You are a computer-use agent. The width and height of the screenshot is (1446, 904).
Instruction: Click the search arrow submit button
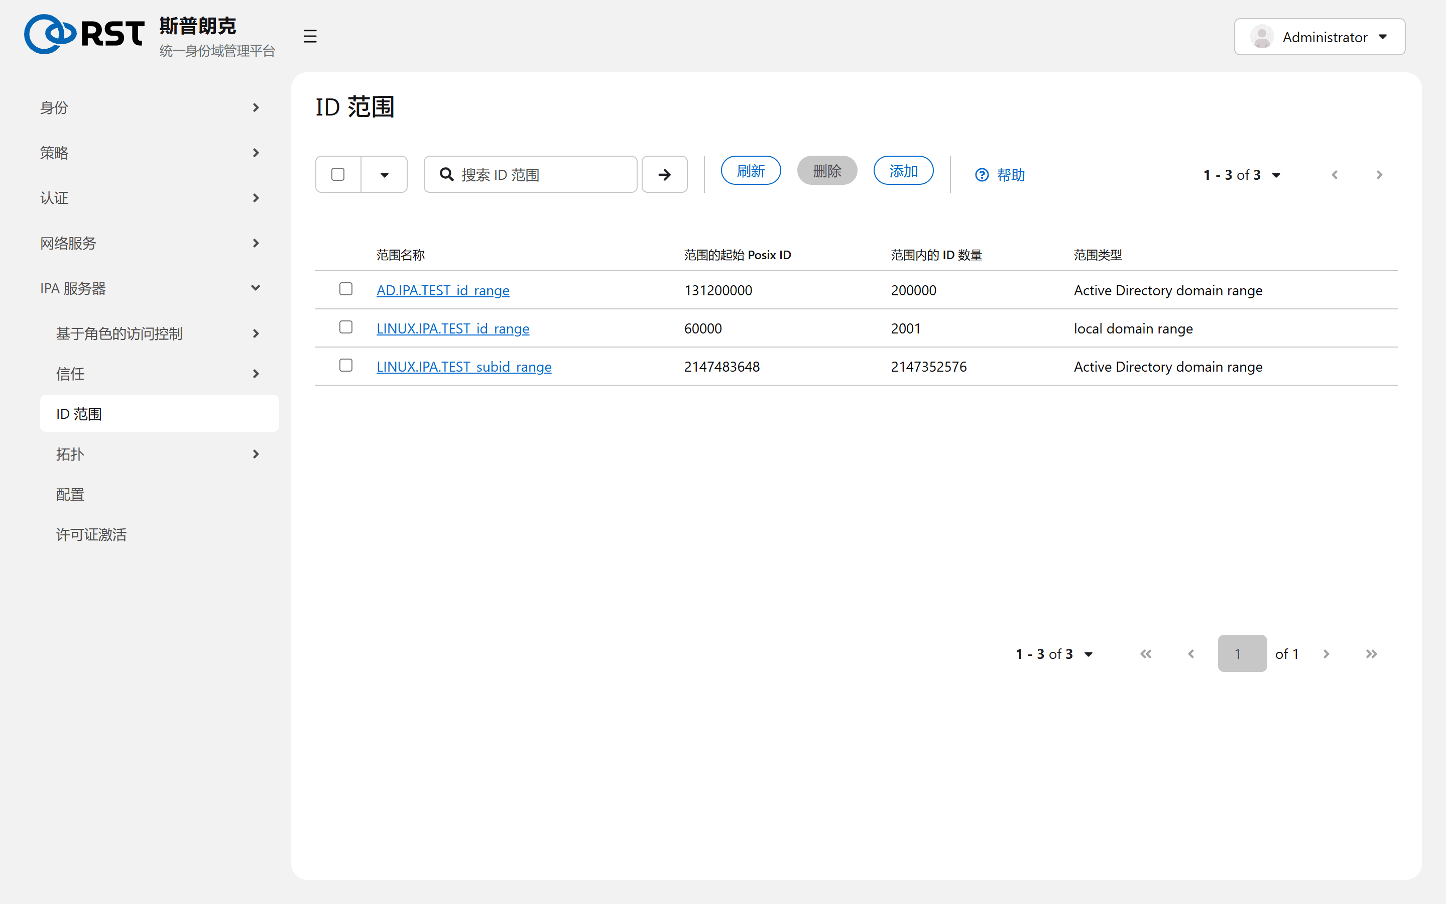click(x=664, y=175)
